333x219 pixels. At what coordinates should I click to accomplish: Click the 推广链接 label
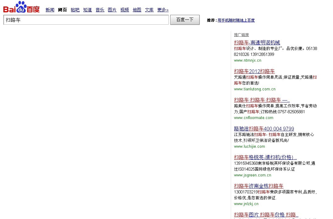[241, 35]
